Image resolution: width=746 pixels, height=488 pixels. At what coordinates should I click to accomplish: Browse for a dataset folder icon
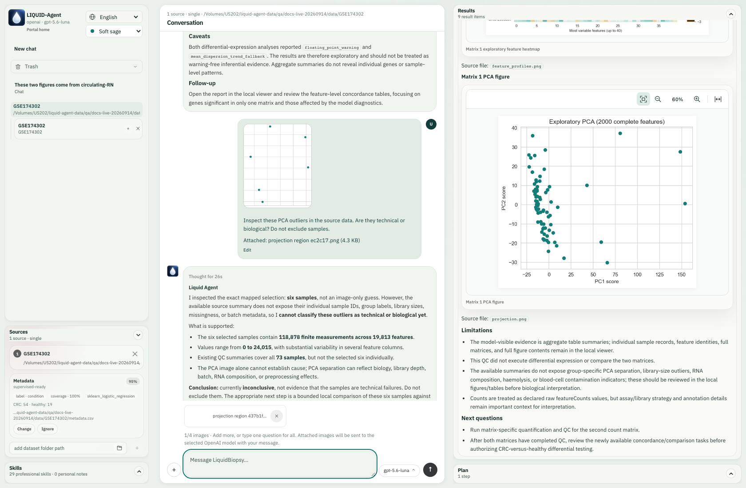pyautogui.click(x=119, y=448)
